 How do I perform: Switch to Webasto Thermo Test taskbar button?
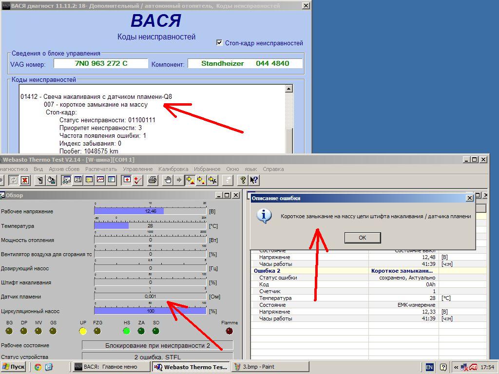pos(191,367)
